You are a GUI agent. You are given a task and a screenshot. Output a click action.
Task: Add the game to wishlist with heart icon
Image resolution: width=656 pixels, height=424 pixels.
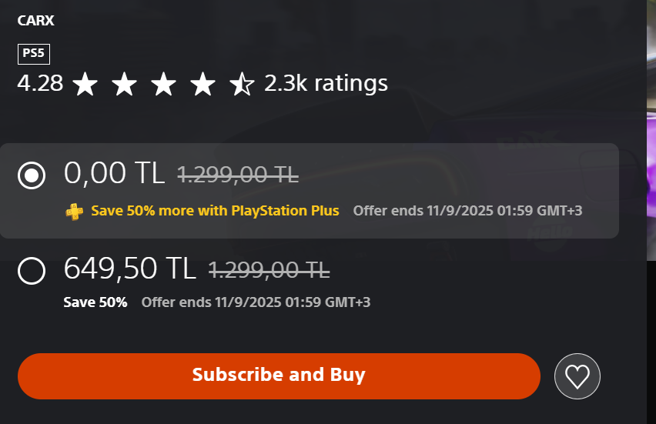[577, 376]
